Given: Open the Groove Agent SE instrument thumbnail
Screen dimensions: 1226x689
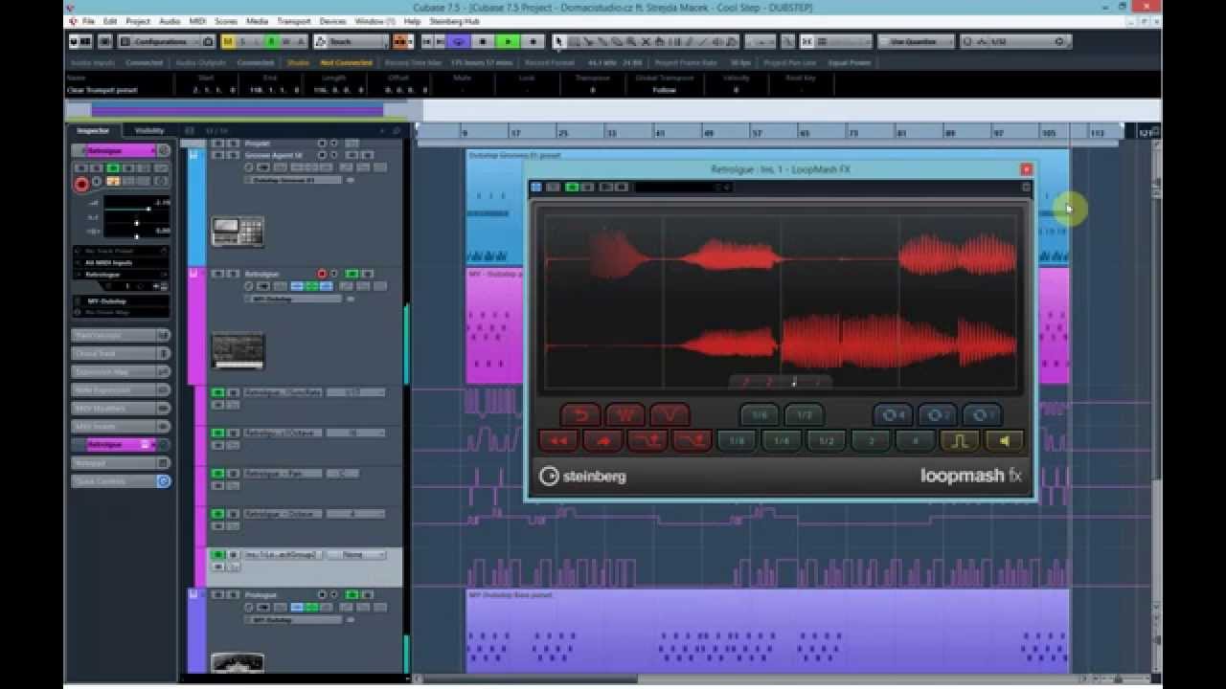Looking at the screenshot, I should point(238,231).
